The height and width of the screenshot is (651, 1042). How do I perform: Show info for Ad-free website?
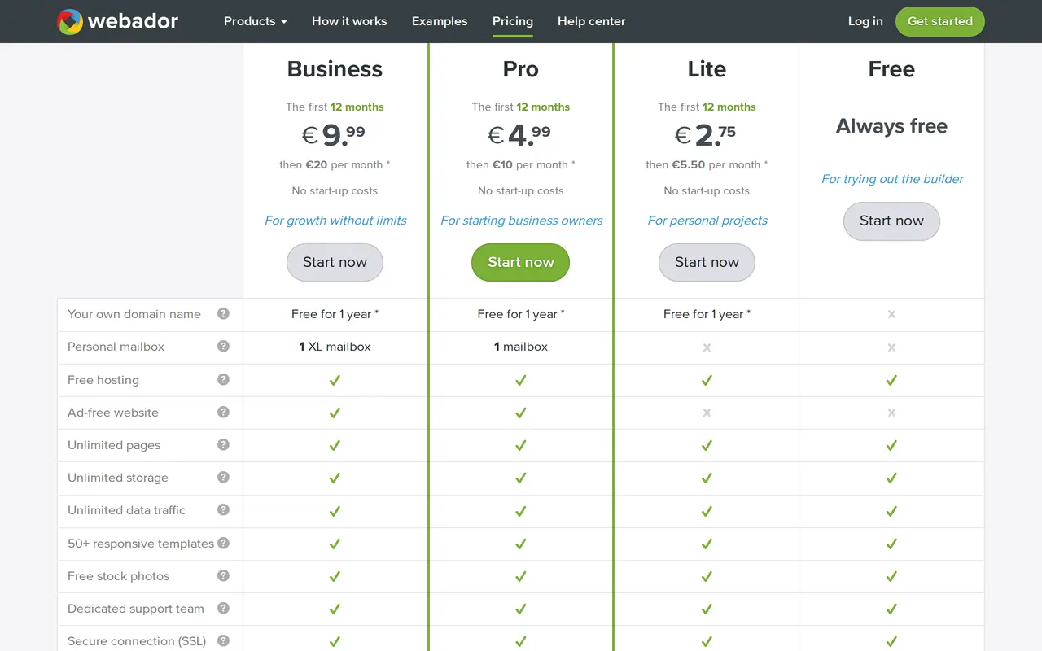[223, 412]
